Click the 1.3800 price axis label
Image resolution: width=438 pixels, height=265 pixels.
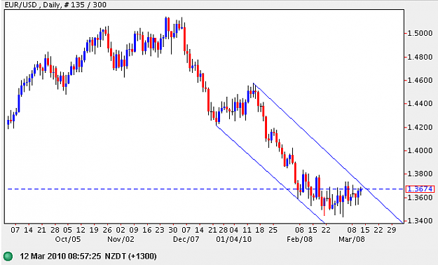(420, 174)
